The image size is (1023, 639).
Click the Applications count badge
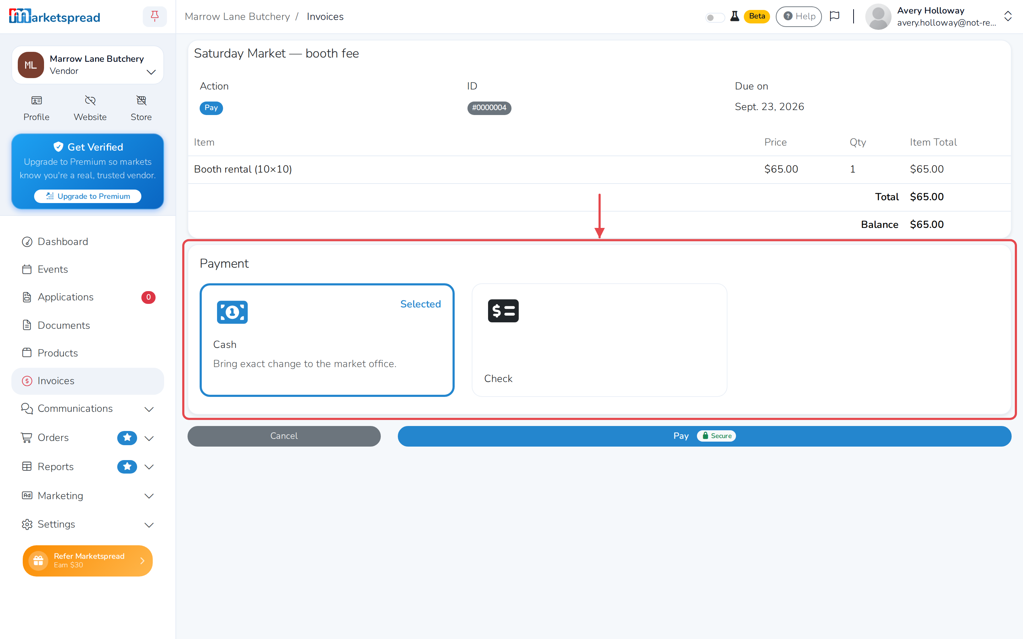[x=148, y=297]
